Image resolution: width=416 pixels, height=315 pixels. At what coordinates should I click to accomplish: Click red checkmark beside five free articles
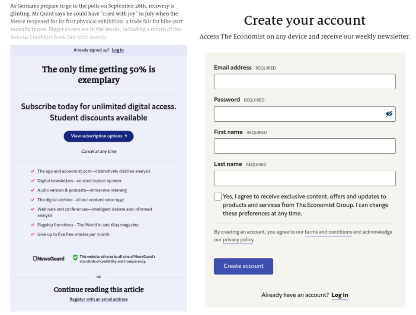click(32, 234)
